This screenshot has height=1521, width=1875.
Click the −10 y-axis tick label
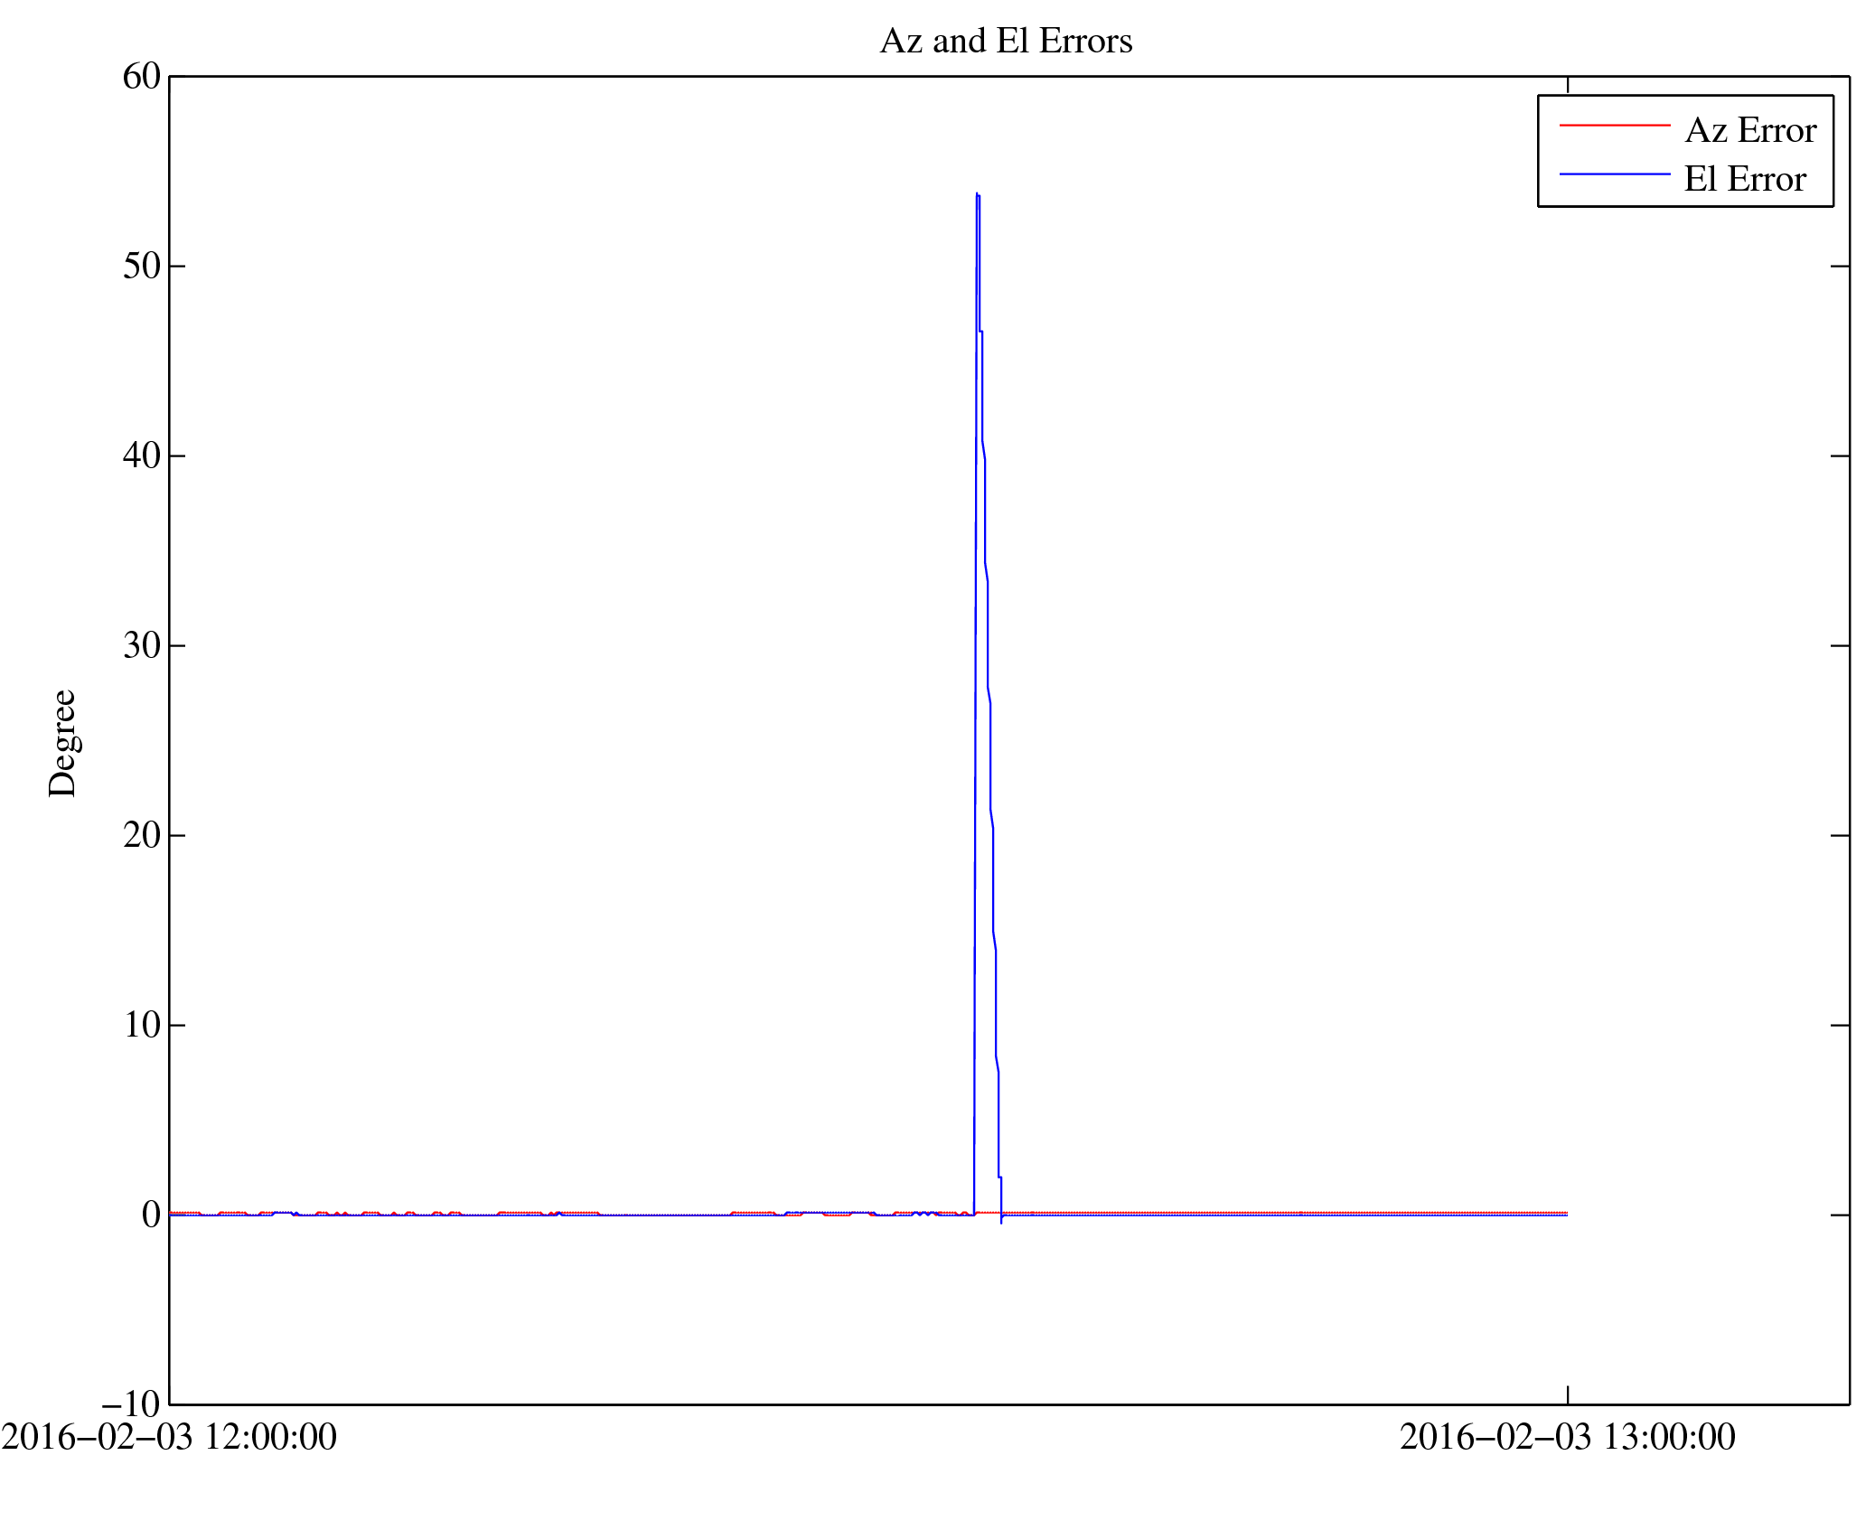132,1405
